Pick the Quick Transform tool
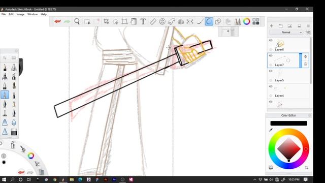The image size is (325, 183). 115,21
